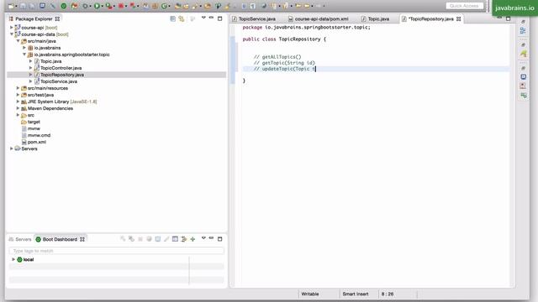Select TopicService.java in Package Explorer
The width and height of the screenshot is (538, 302).
coord(59,81)
